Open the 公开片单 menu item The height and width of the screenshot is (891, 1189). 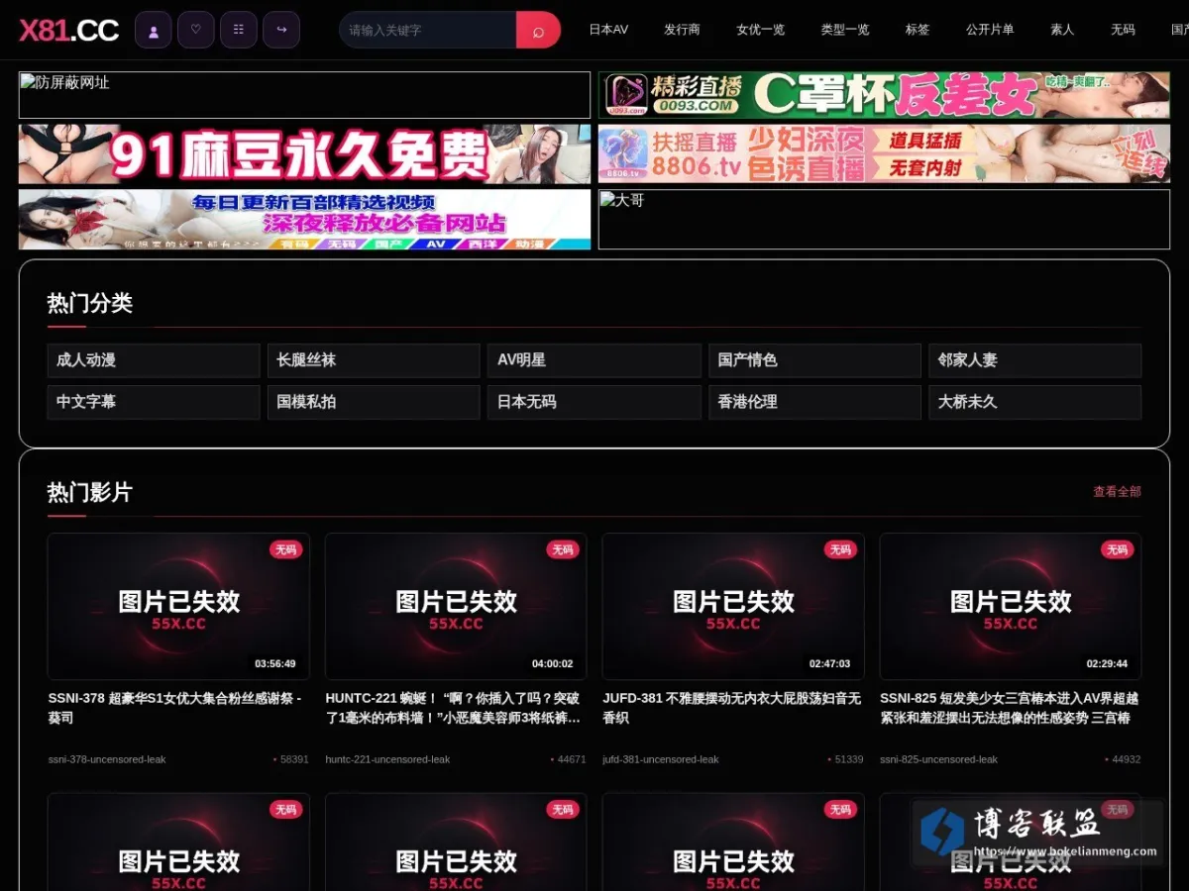pos(990,30)
